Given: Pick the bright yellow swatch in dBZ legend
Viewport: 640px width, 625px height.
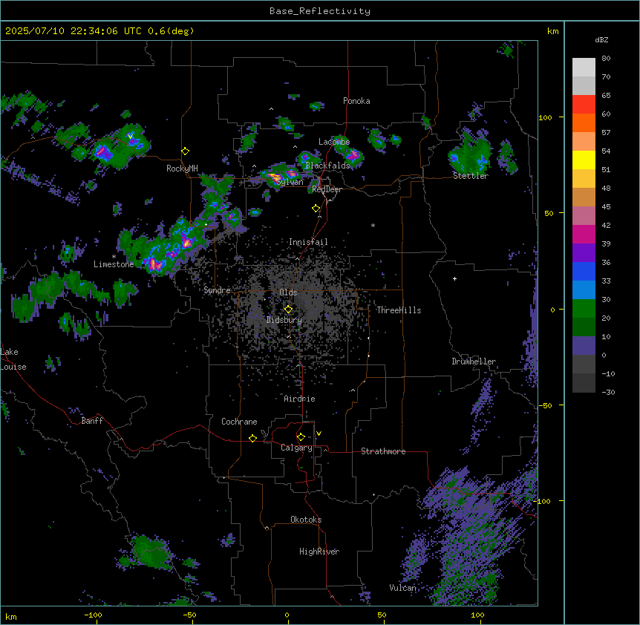Looking at the screenshot, I should (584, 160).
